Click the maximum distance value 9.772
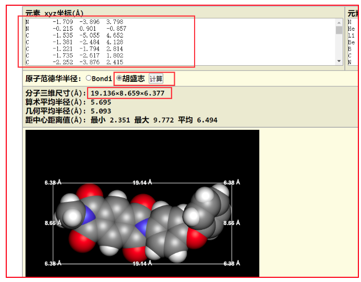The height and width of the screenshot is (282, 361). [163, 120]
